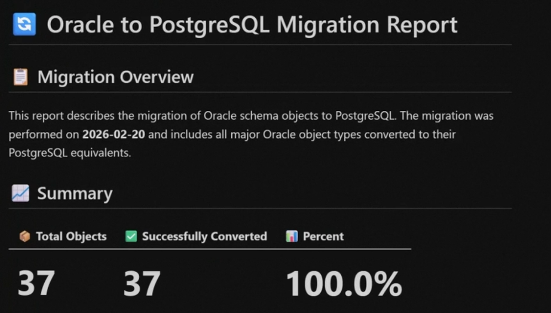Click the 100.0% percent value
The width and height of the screenshot is (551, 313).
(x=343, y=284)
